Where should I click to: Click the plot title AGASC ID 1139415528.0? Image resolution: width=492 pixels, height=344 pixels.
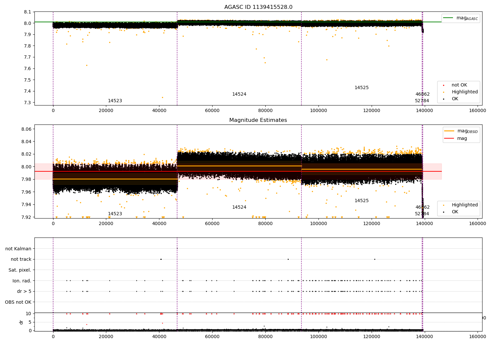[258, 7]
